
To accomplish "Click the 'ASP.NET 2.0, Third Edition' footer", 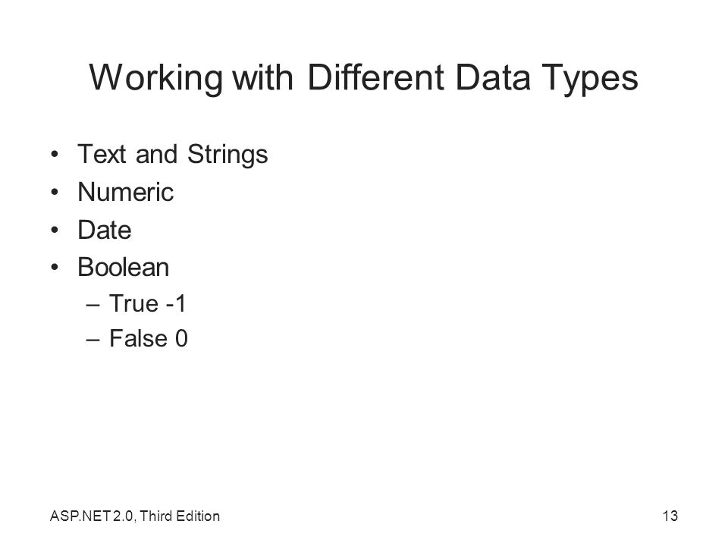I will tap(135, 516).
